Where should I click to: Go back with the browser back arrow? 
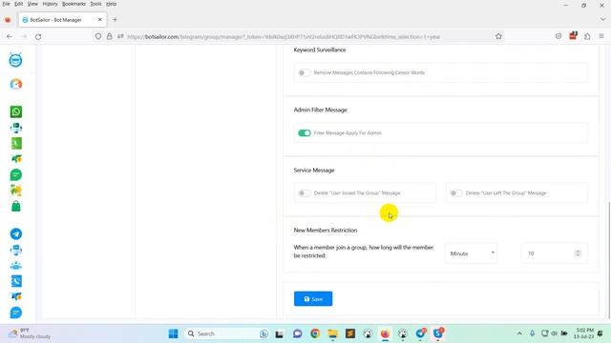[10, 36]
